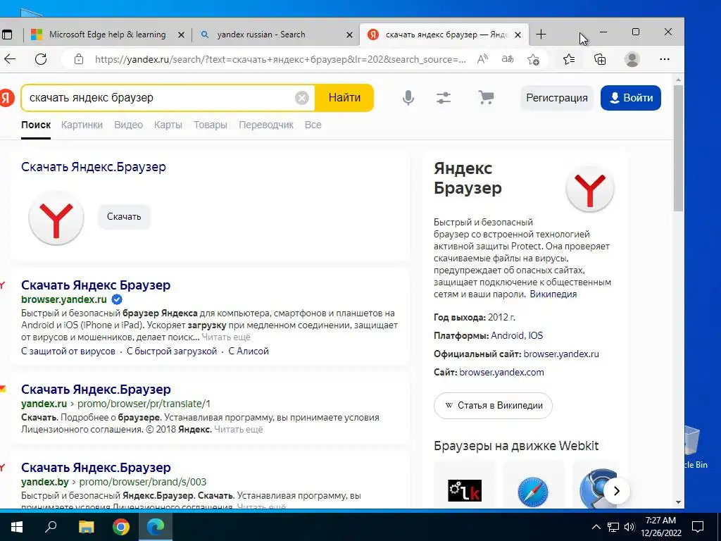Click the blue Войти login button
Viewport: 721px width, 541px height.
(x=630, y=97)
